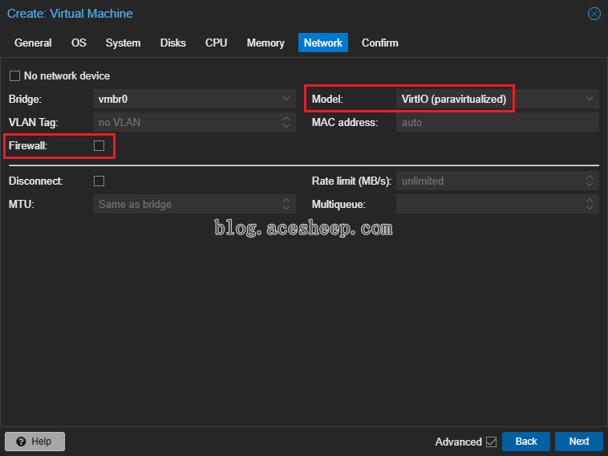The width and height of the screenshot is (608, 456).
Task: Click the MAC address auto field
Action: [x=497, y=122]
